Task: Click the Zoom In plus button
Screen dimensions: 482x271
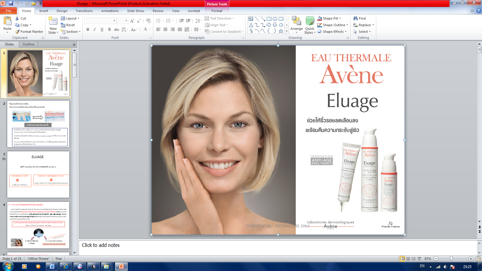Action: (471, 259)
